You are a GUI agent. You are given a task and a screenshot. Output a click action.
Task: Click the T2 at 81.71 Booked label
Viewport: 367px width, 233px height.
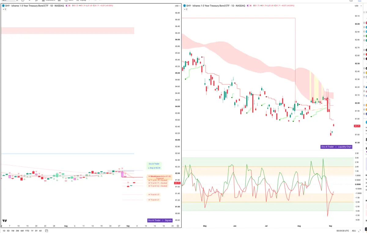pyautogui.click(x=158, y=183)
